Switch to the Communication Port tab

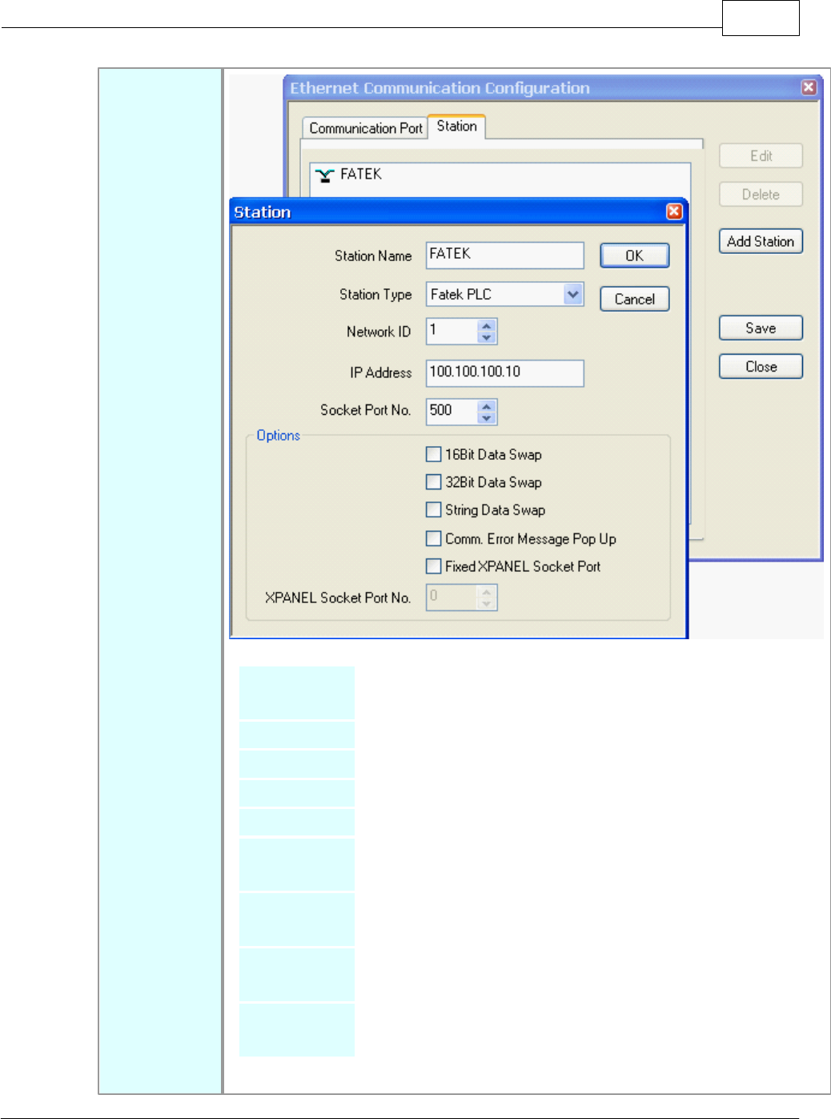(365, 128)
